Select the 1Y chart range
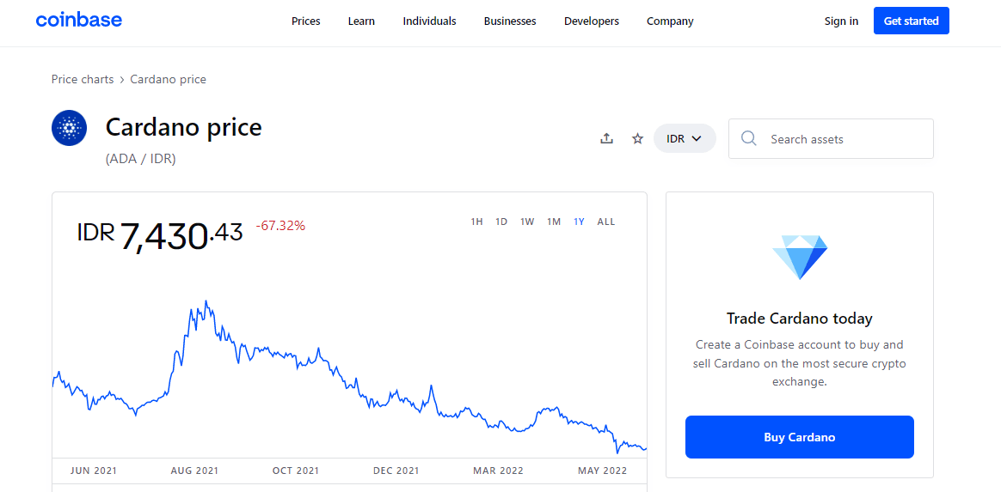 [x=579, y=222]
